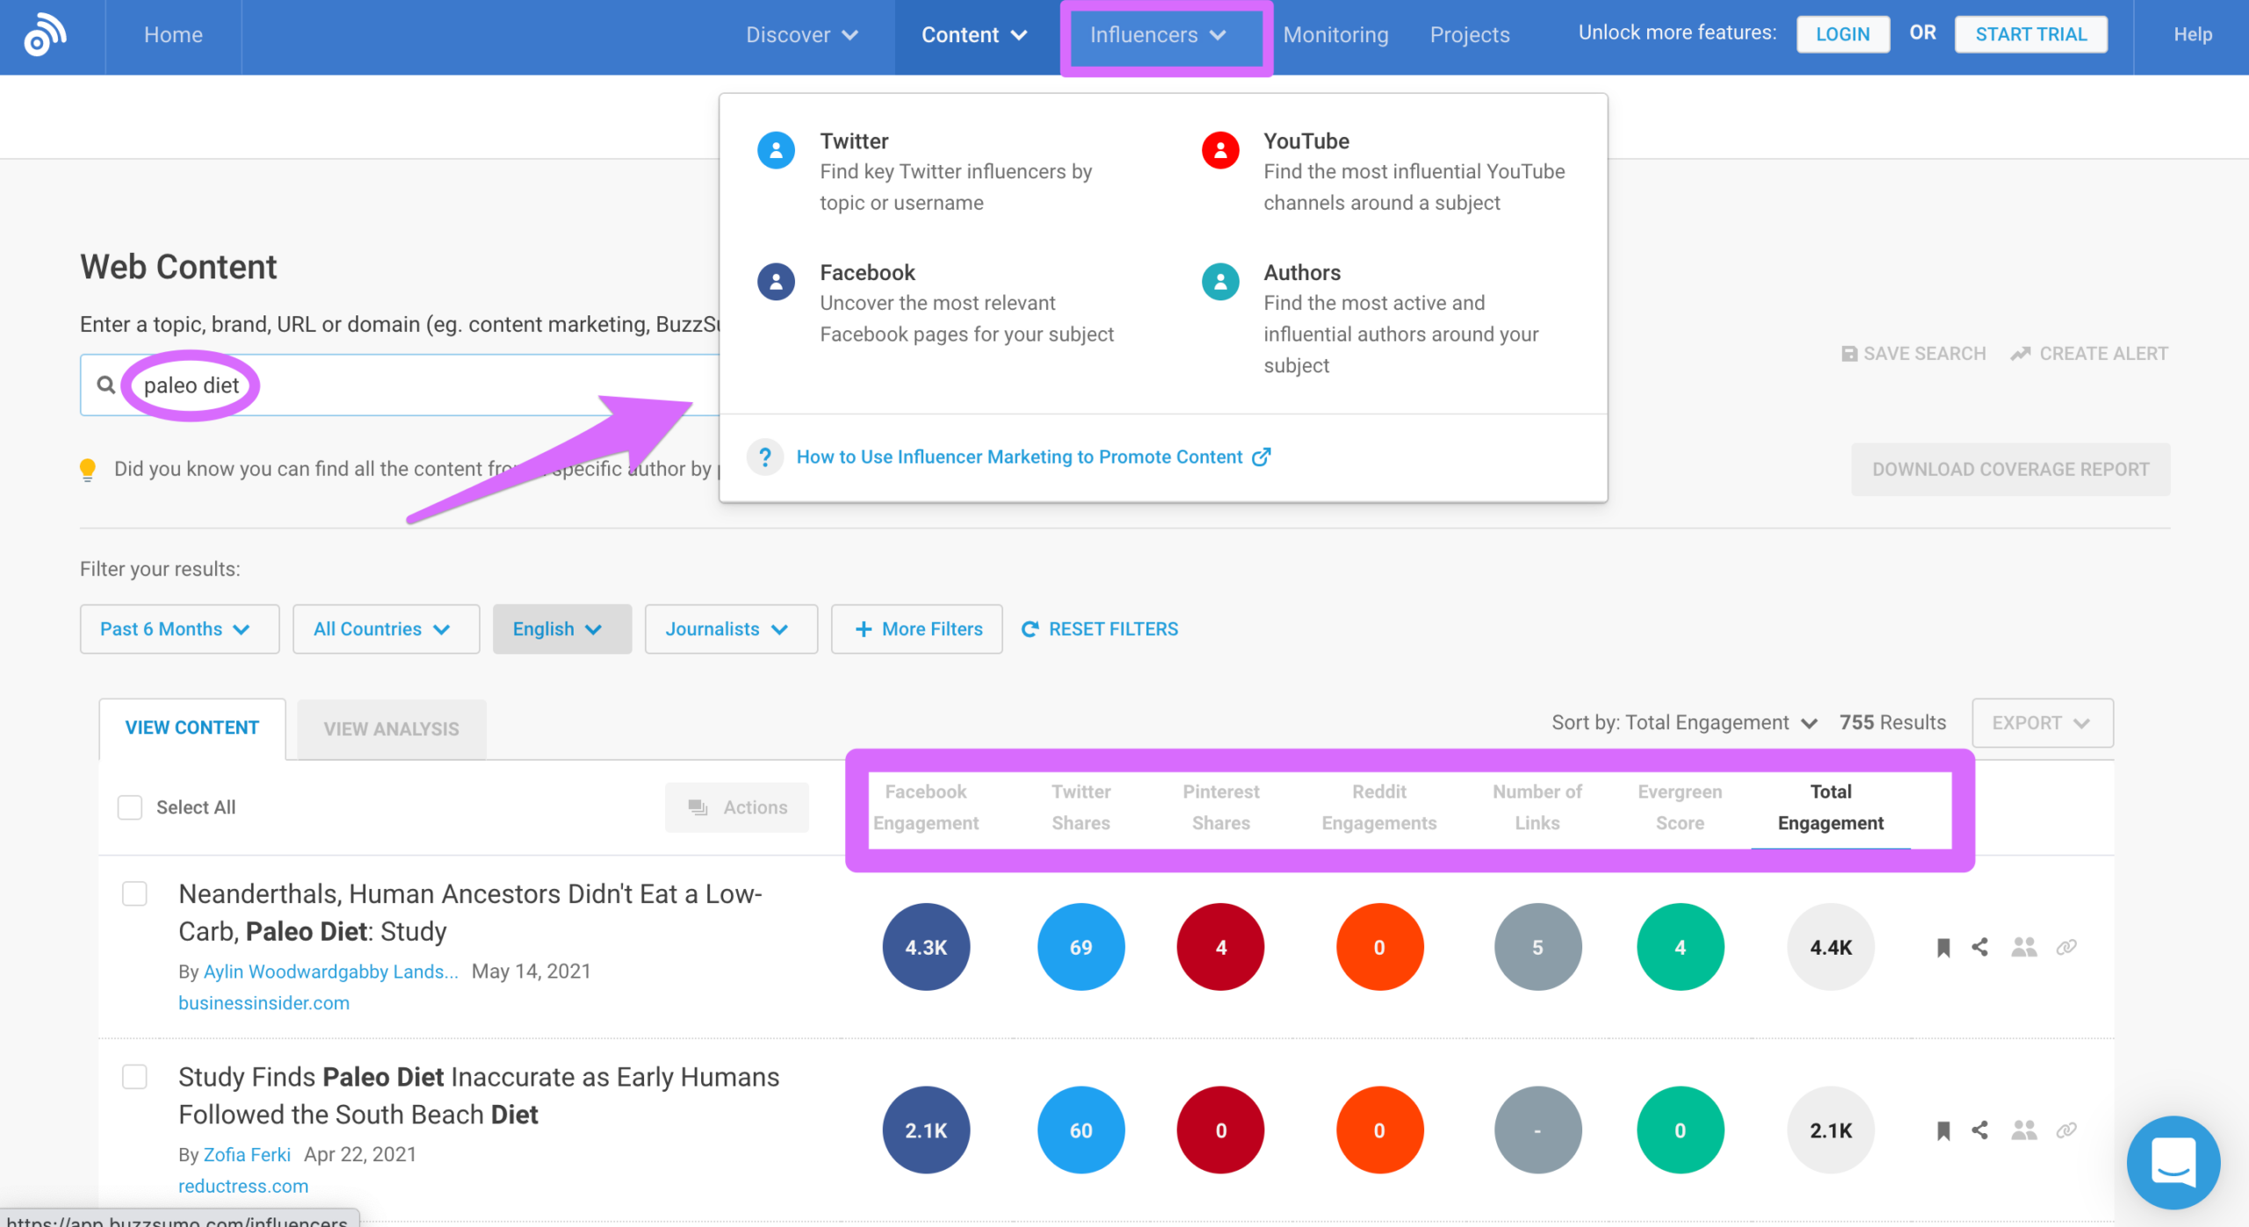Image resolution: width=2249 pixels, height=1227 pixels.
Task: Click RESET FILTERS
Action: (x=1100, y=629)
